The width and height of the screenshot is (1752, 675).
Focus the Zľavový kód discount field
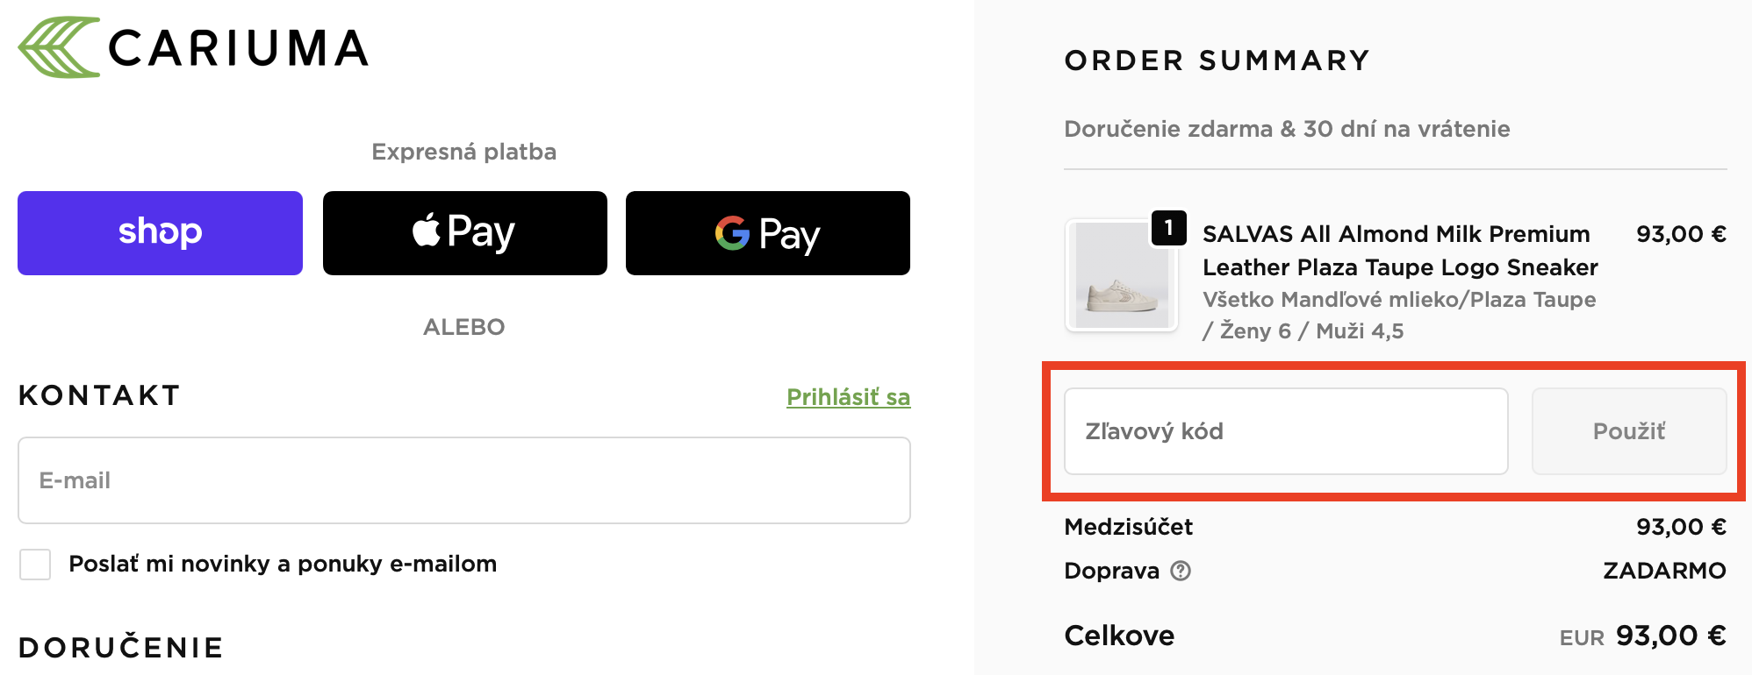(1285, 431)
